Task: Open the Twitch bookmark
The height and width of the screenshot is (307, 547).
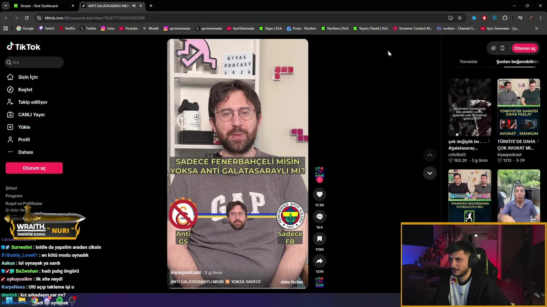Action: (x=47, y=29)
